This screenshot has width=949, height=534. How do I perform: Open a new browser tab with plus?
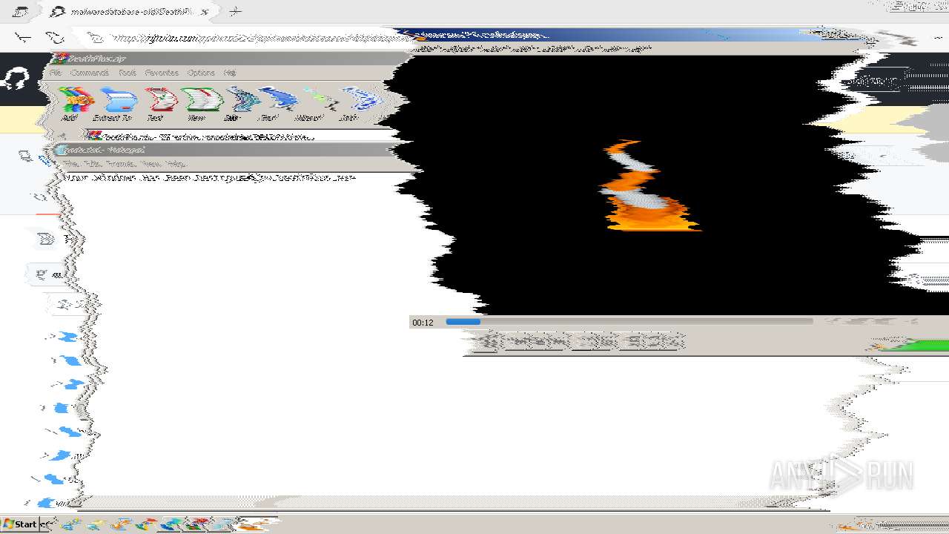point(235,12)
